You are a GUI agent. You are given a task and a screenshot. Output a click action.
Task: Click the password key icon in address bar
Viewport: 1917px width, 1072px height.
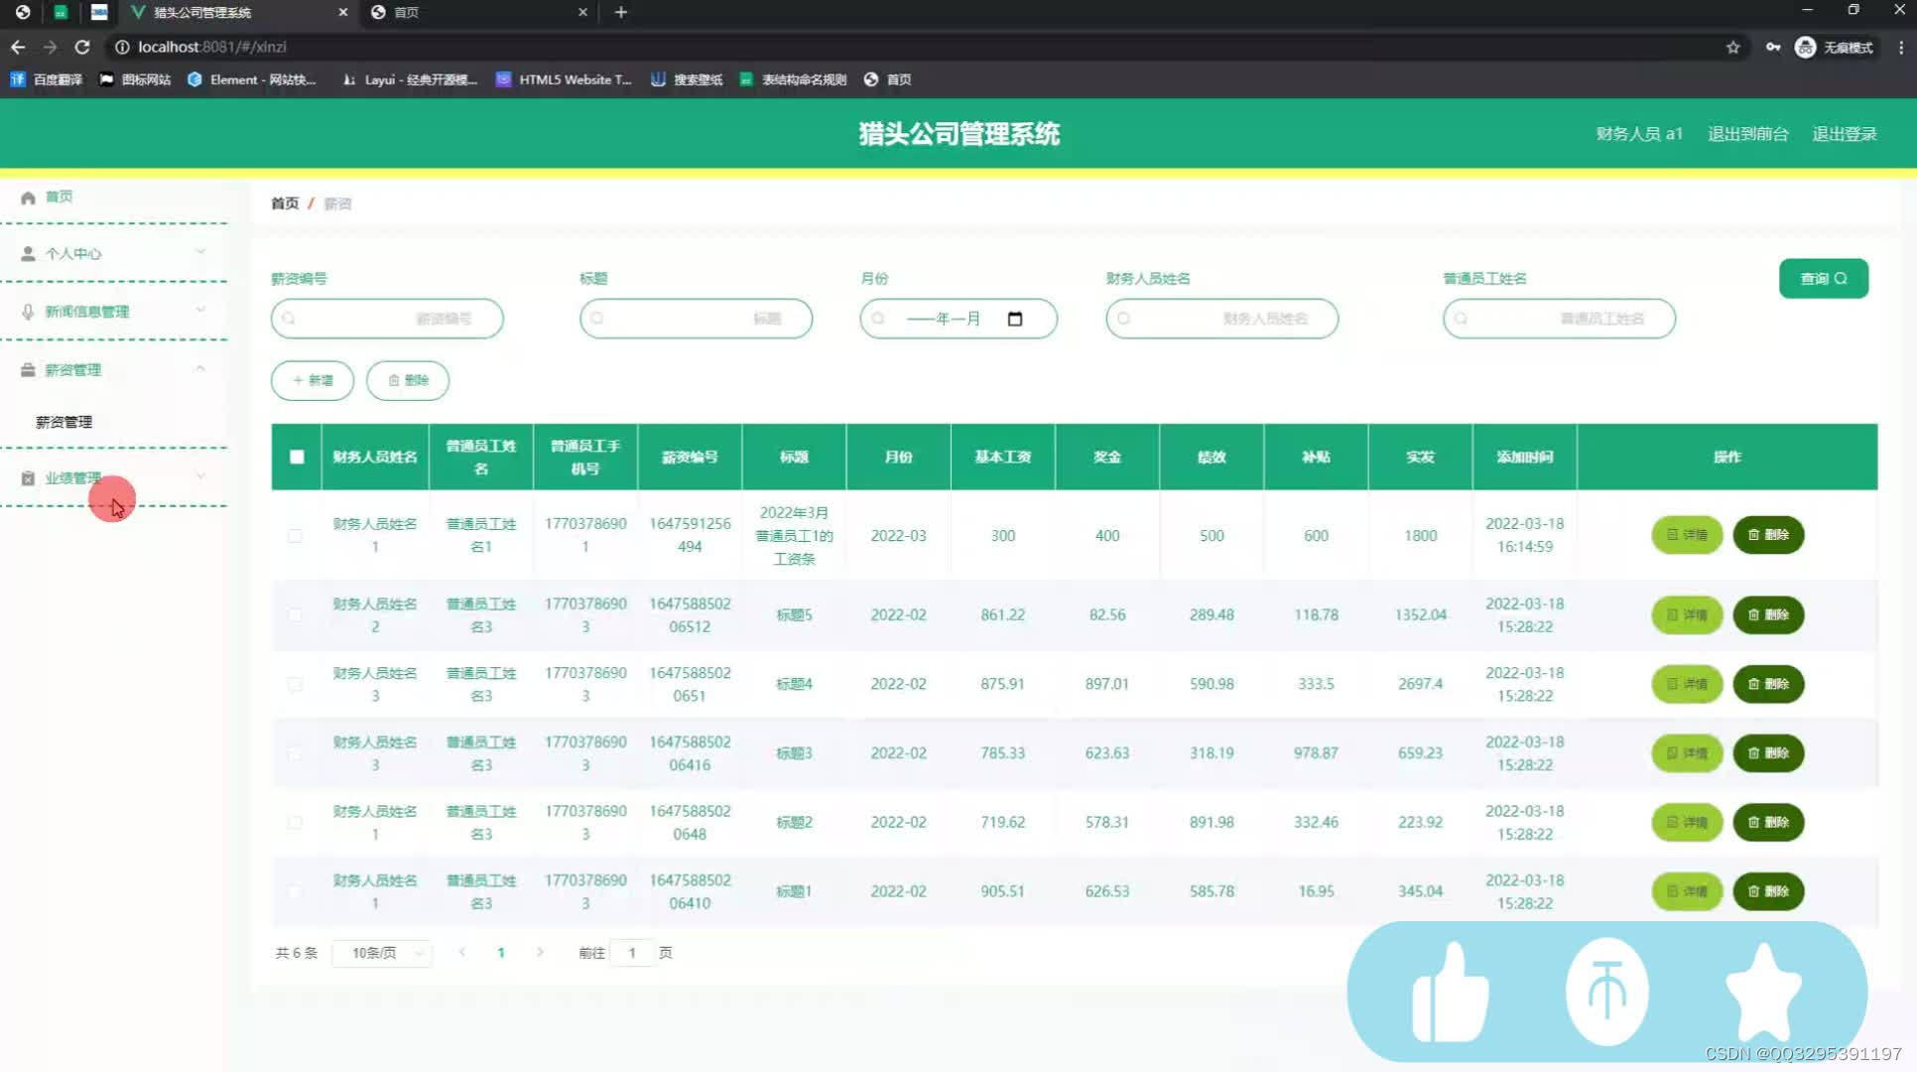point(1773,47)
